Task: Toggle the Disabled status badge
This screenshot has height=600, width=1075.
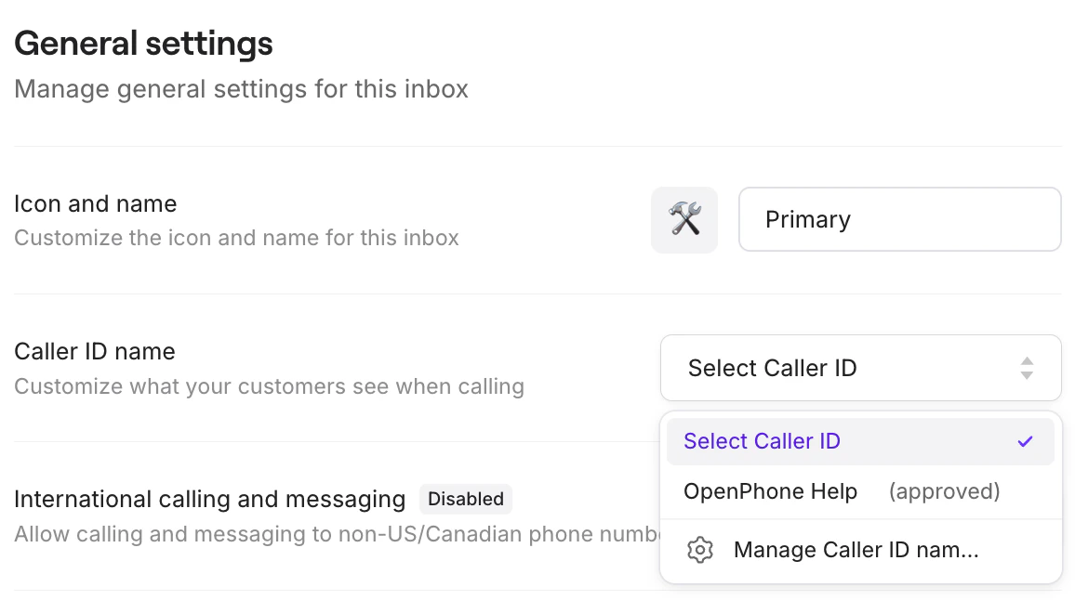Action: pos(466,499)
